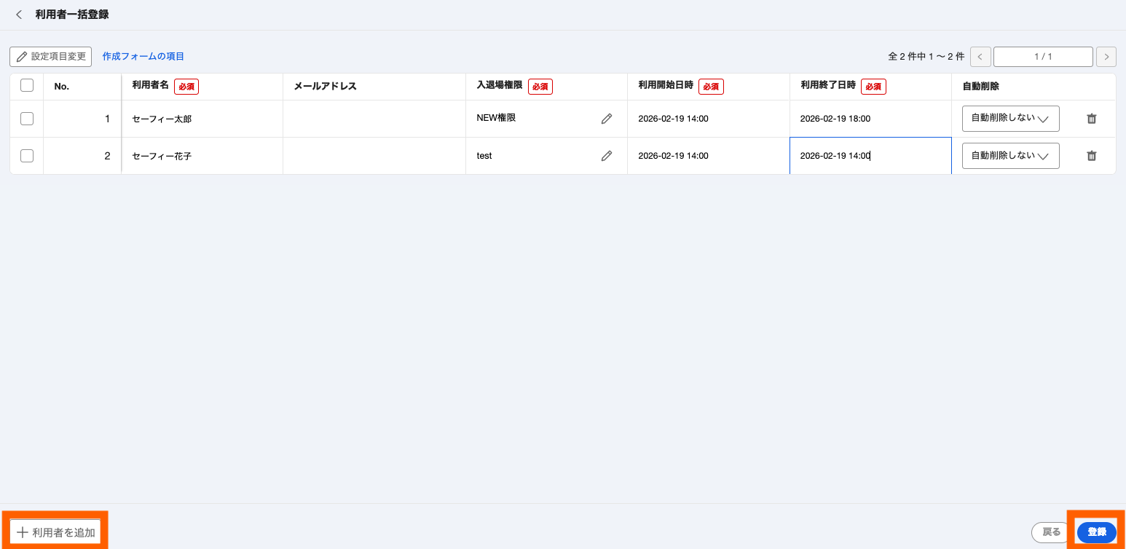Click the 戻る button
The image size is (1126, 549).
[x=1051, y=532]
